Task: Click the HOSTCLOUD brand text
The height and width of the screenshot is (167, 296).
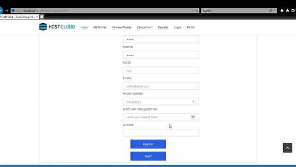Action: coord(62,27)
